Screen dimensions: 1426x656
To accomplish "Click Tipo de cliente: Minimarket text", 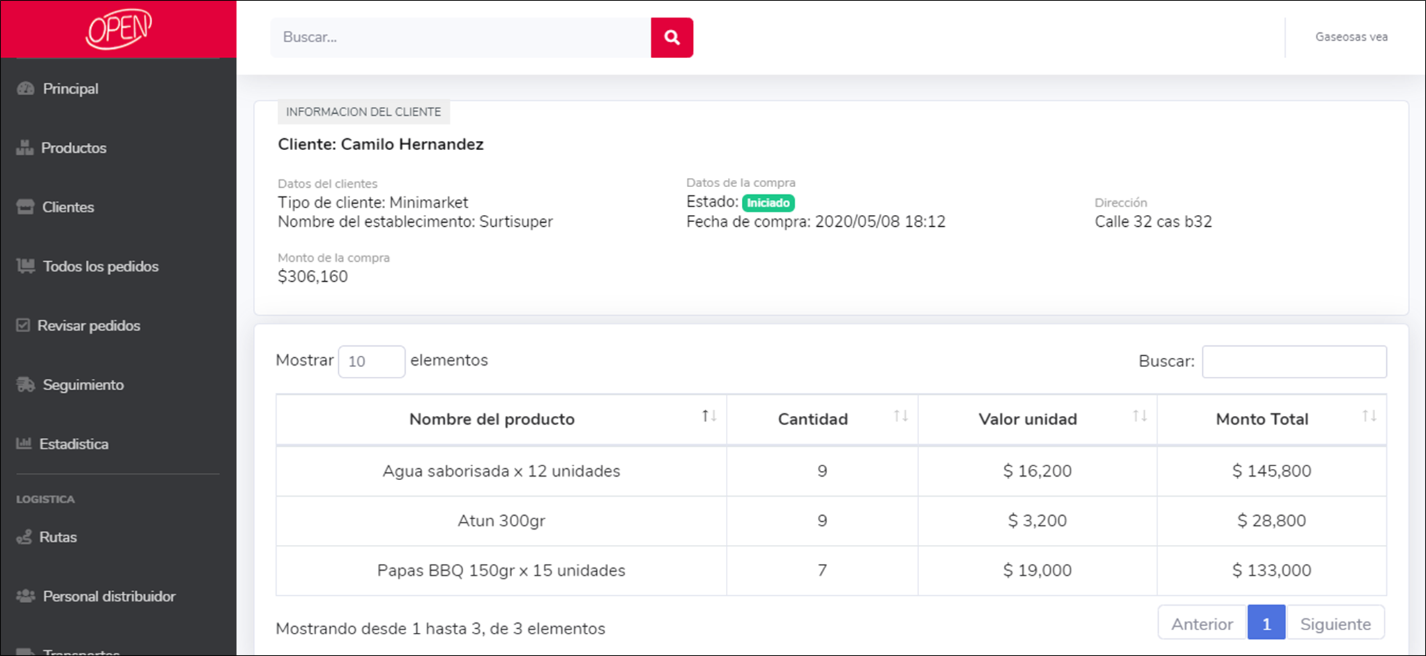I will pyautogui.click(x=373, y=202).
